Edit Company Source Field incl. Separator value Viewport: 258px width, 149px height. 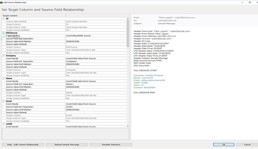(x=96, y=61)
